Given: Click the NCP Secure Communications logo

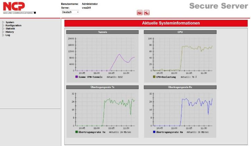Looking at the screenshot, I should coord(20,8).
